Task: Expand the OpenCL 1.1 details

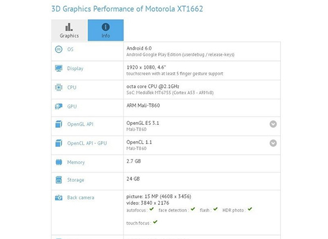Action: coord(273,143)
